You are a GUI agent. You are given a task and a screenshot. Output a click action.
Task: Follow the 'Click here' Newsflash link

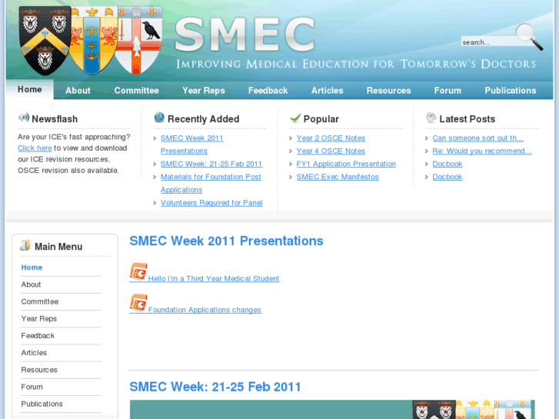point(35,148)
